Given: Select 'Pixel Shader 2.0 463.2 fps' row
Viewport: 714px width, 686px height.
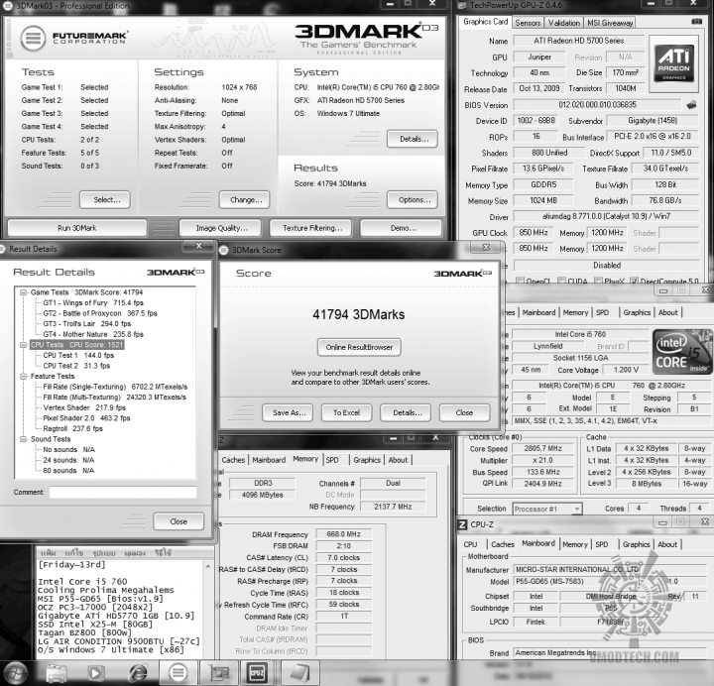Looking at the screenshot, I should click(x=86, y=418).
